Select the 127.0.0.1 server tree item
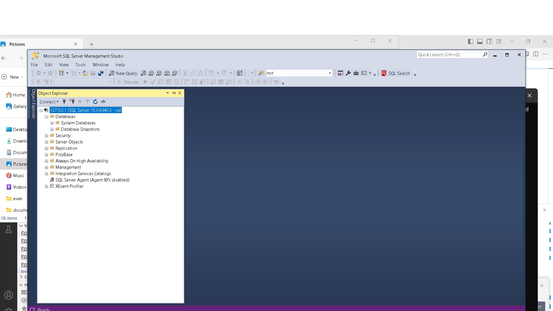This screenshot has height=311, width=553. click(86, 110)
